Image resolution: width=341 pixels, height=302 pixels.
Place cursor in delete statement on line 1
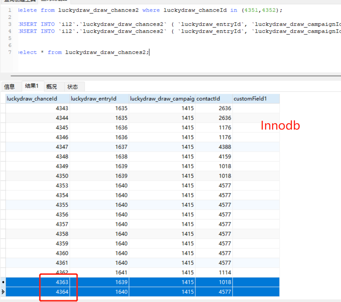150,10
